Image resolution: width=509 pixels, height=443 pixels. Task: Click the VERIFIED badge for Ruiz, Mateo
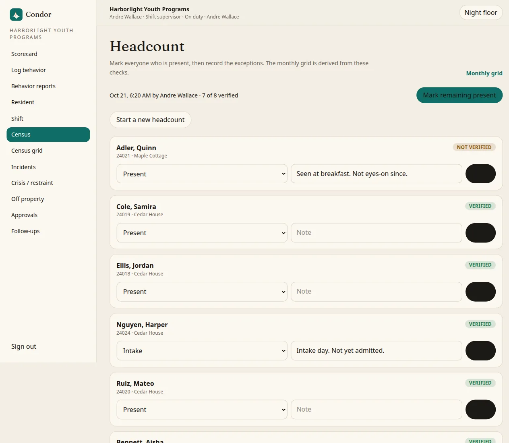click(480, 383)
